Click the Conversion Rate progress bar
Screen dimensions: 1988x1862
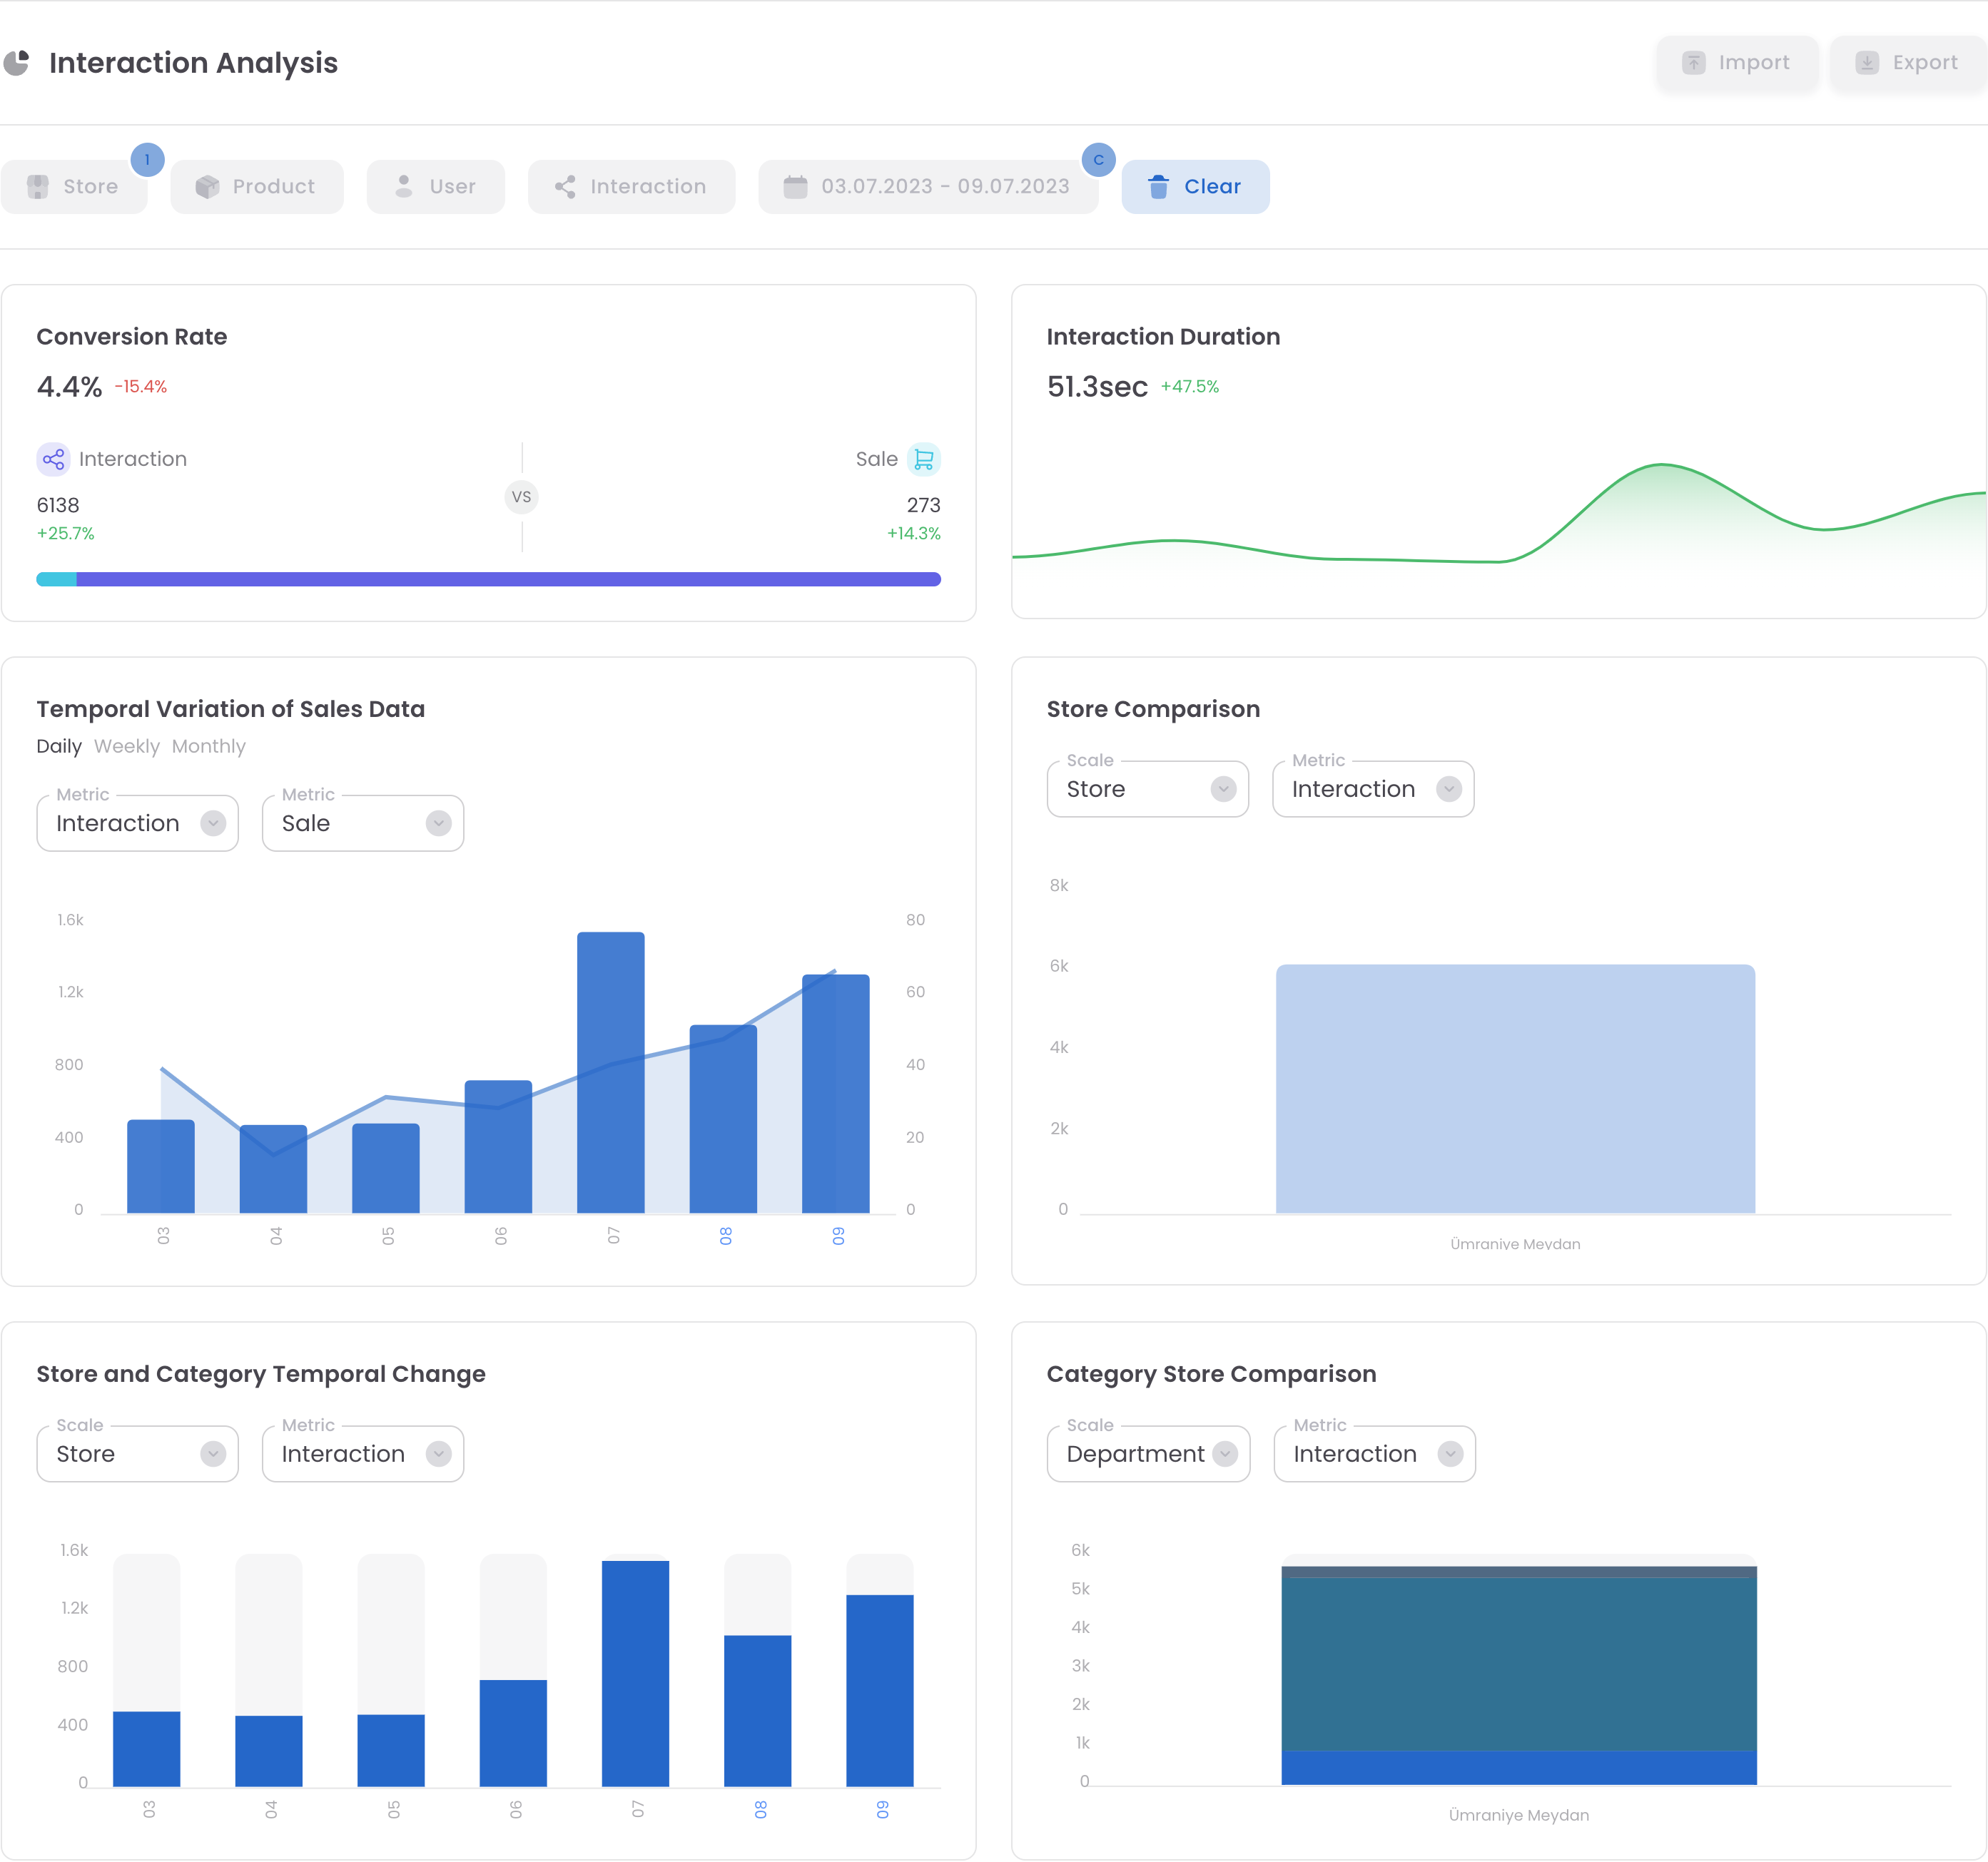[x=488, y=578]
